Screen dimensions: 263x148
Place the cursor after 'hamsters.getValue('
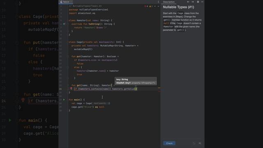pos(135,89)
